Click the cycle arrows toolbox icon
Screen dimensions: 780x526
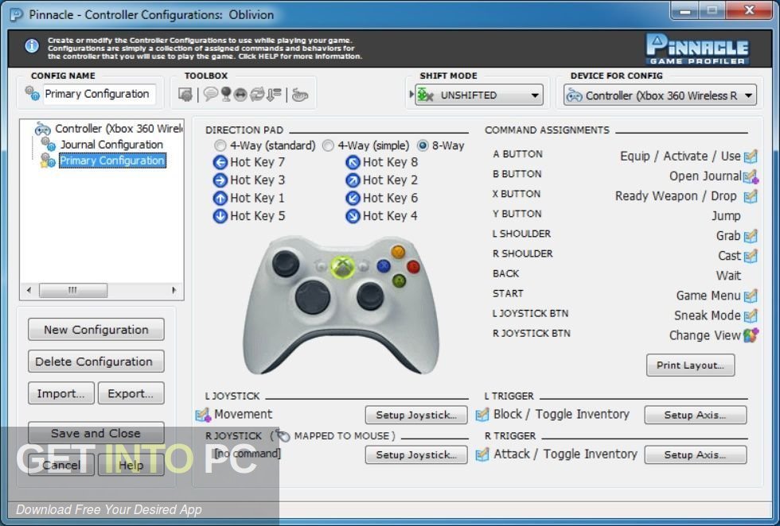[257, 94]
